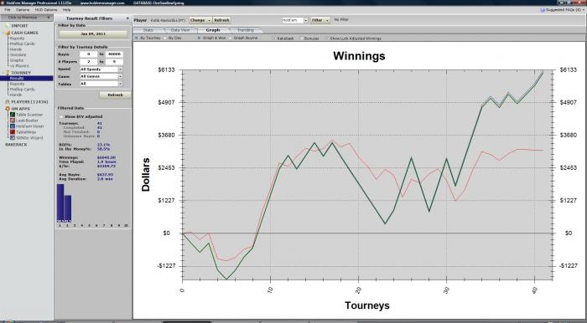Click Refresh button next to Change
Image resolution: width=587 pixels, height=323 pixels.
(221, 20)
